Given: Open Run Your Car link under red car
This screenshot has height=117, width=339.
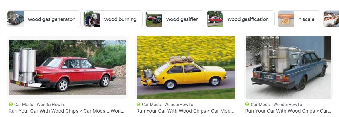Looking at the screenshot, I should pyautogui.click(x=66, y=111).
